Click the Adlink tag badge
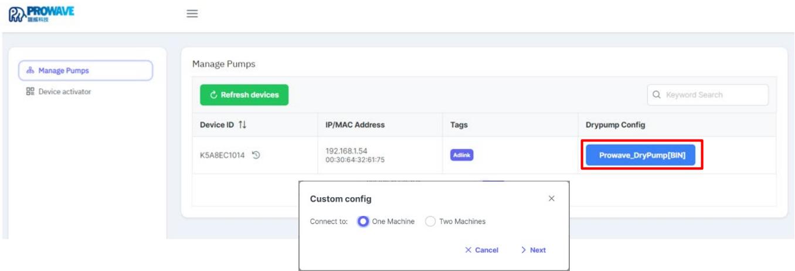Image resolution: width=795 pixels, height=271 pixels. pyautogui.click(x=461, y=155)
